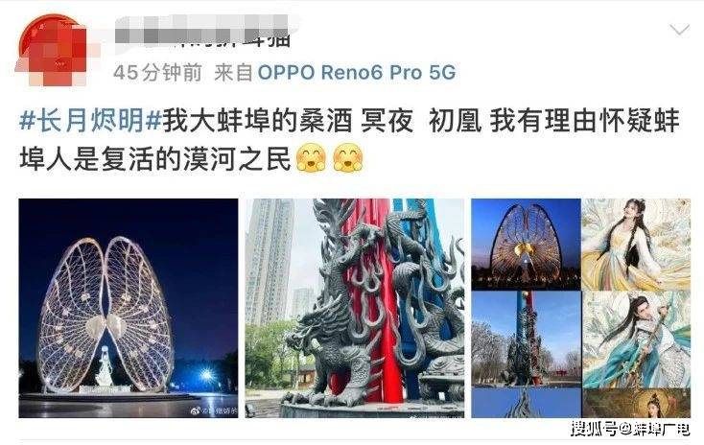Click the blurred username of the poster
Screen dimensions: 704x445
click(204, 32)
